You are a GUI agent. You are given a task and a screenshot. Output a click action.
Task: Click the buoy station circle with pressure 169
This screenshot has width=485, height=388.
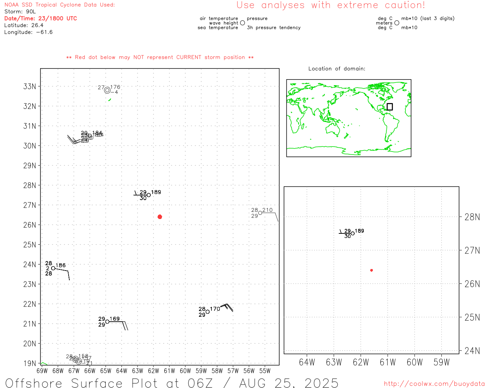tap(107, 322)
